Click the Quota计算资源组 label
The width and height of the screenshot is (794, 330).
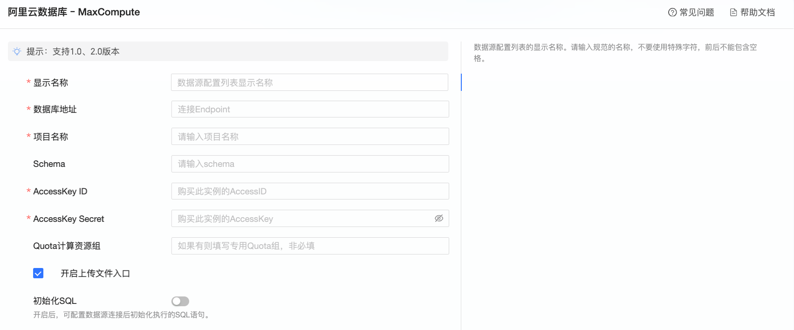[x=67, y=246]
